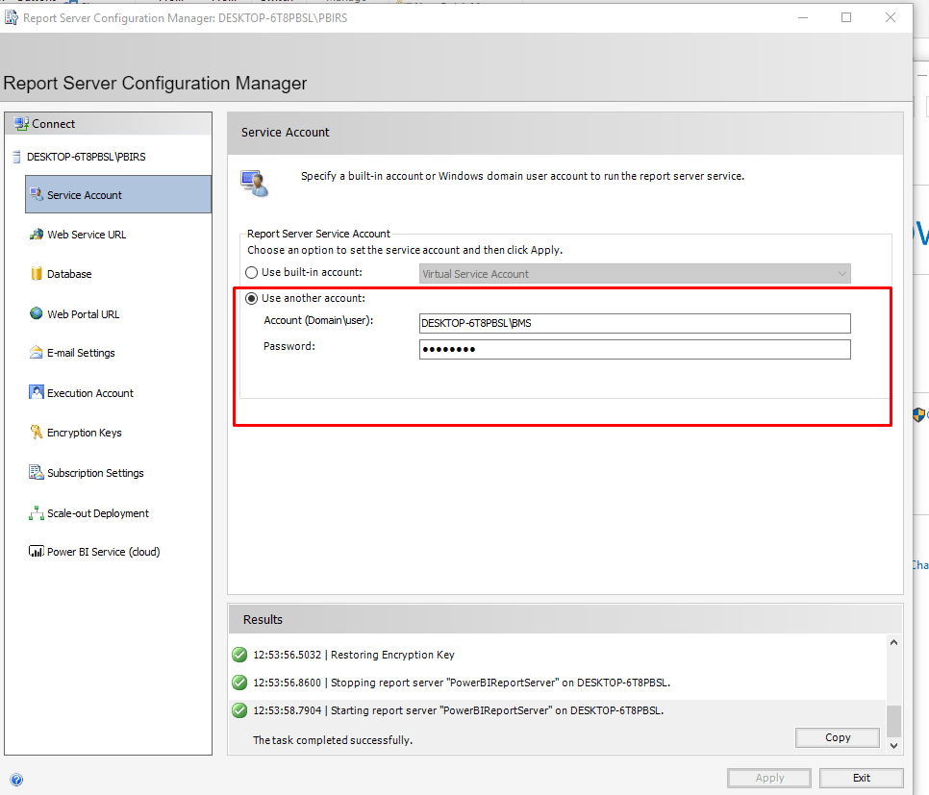Click the Scale-out Deployment icon

(37, 513)
